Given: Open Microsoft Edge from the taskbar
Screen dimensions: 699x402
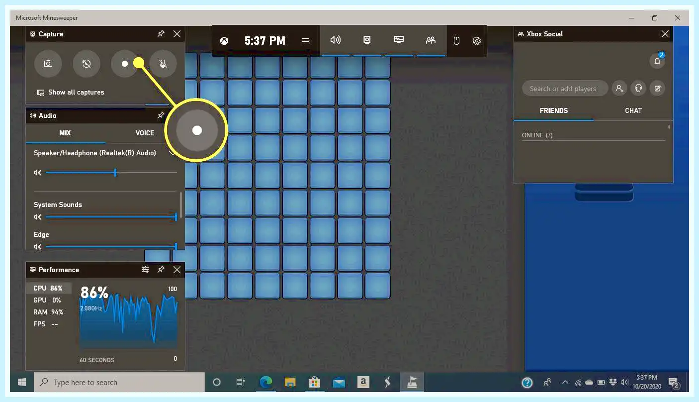Looking at the screenshot, I should point(266,383).
